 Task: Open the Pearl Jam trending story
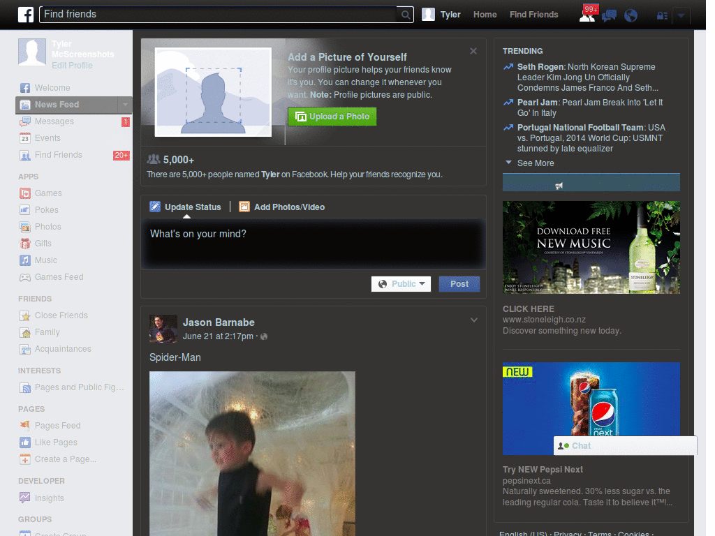pyautogui.click(x=590, y=107)
